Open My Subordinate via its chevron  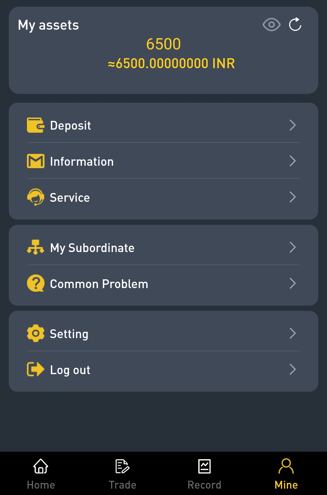[292, 247]
